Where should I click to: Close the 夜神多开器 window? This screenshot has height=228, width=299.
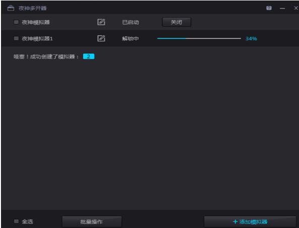pos(296,8)
